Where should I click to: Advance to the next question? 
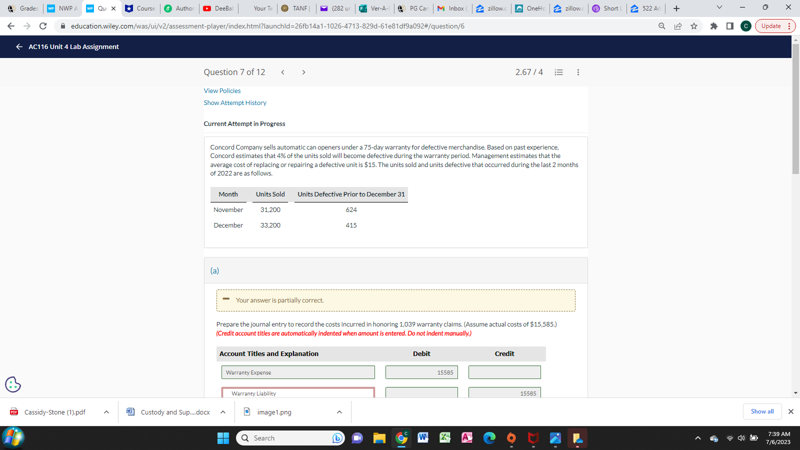[x=303, y=72]
